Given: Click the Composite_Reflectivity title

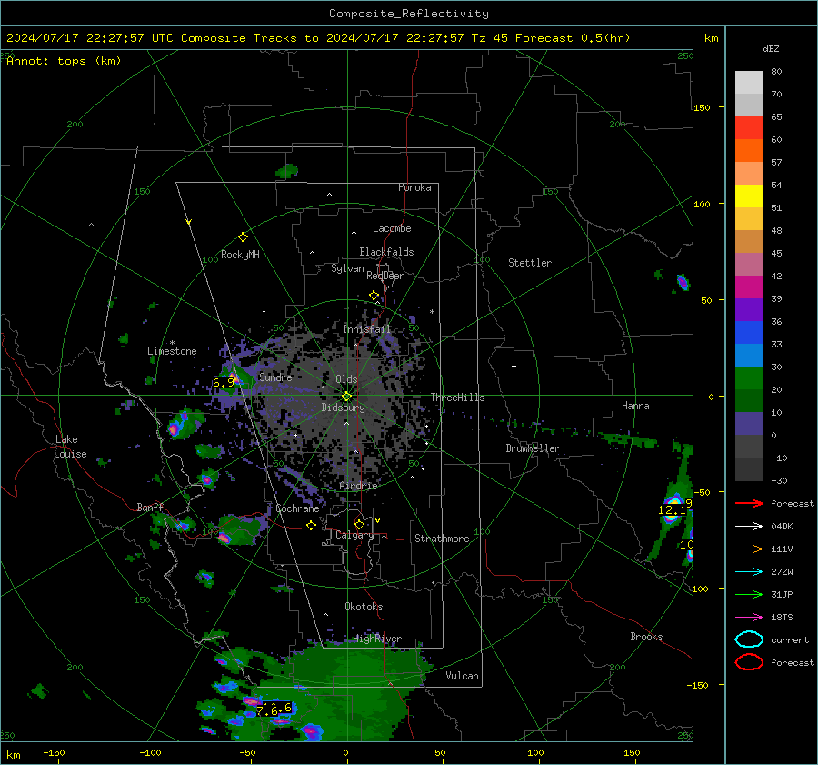Looking at the screenshot, I should click(x=409, y=14).
